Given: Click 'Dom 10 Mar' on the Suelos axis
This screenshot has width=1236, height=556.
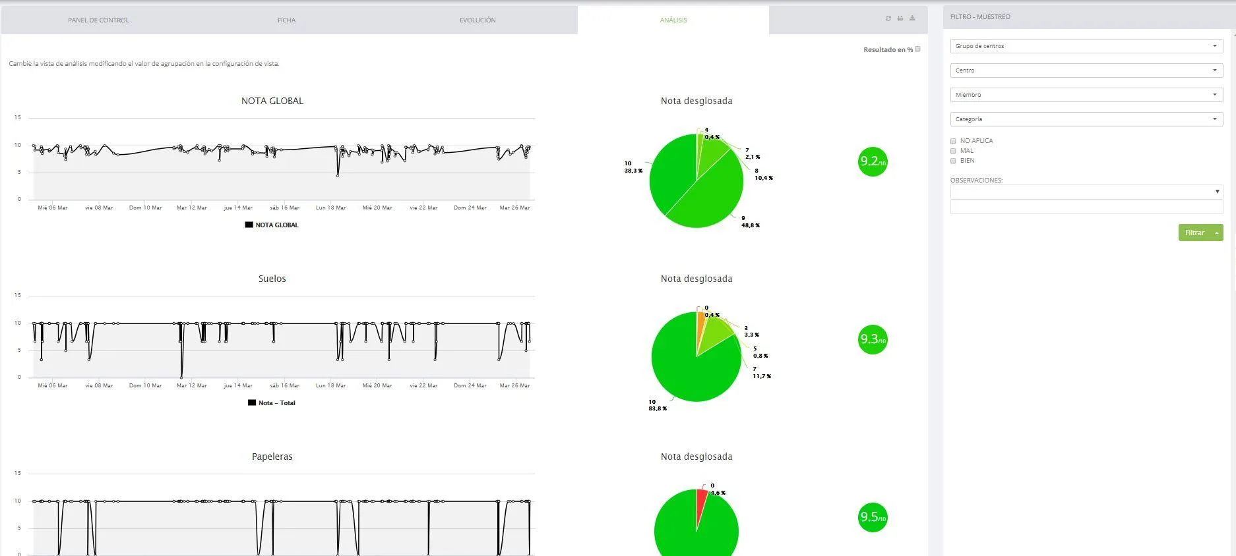Looking at the screenshot, I should 145,385.
